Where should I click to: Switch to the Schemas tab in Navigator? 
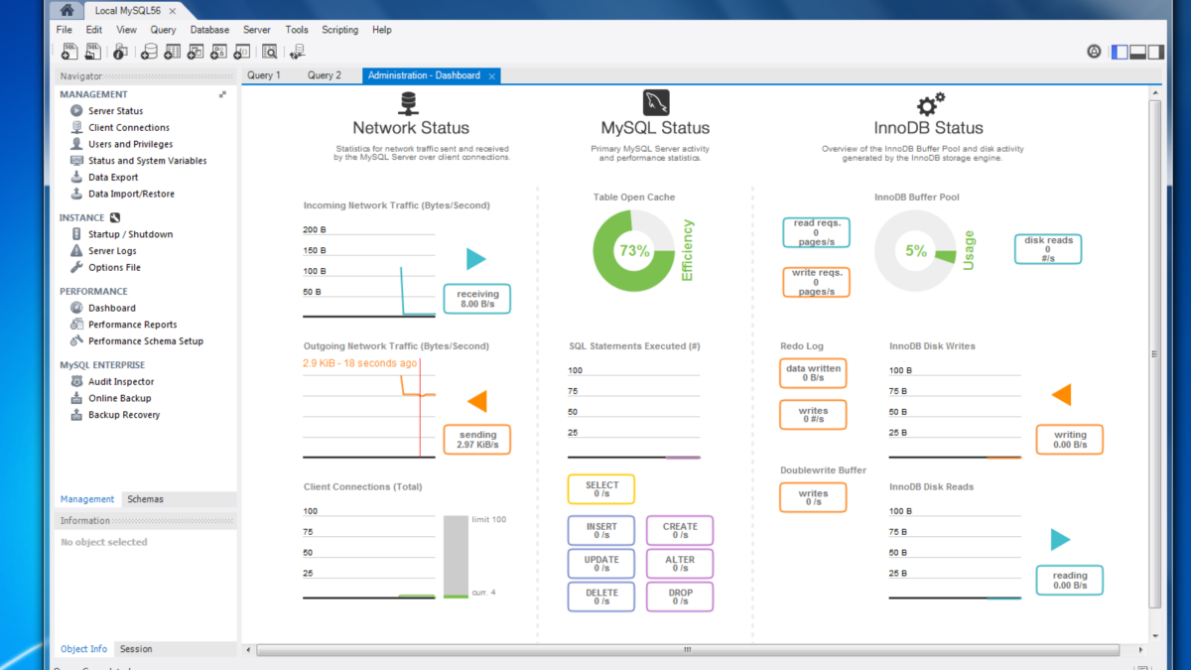[145, 499]
